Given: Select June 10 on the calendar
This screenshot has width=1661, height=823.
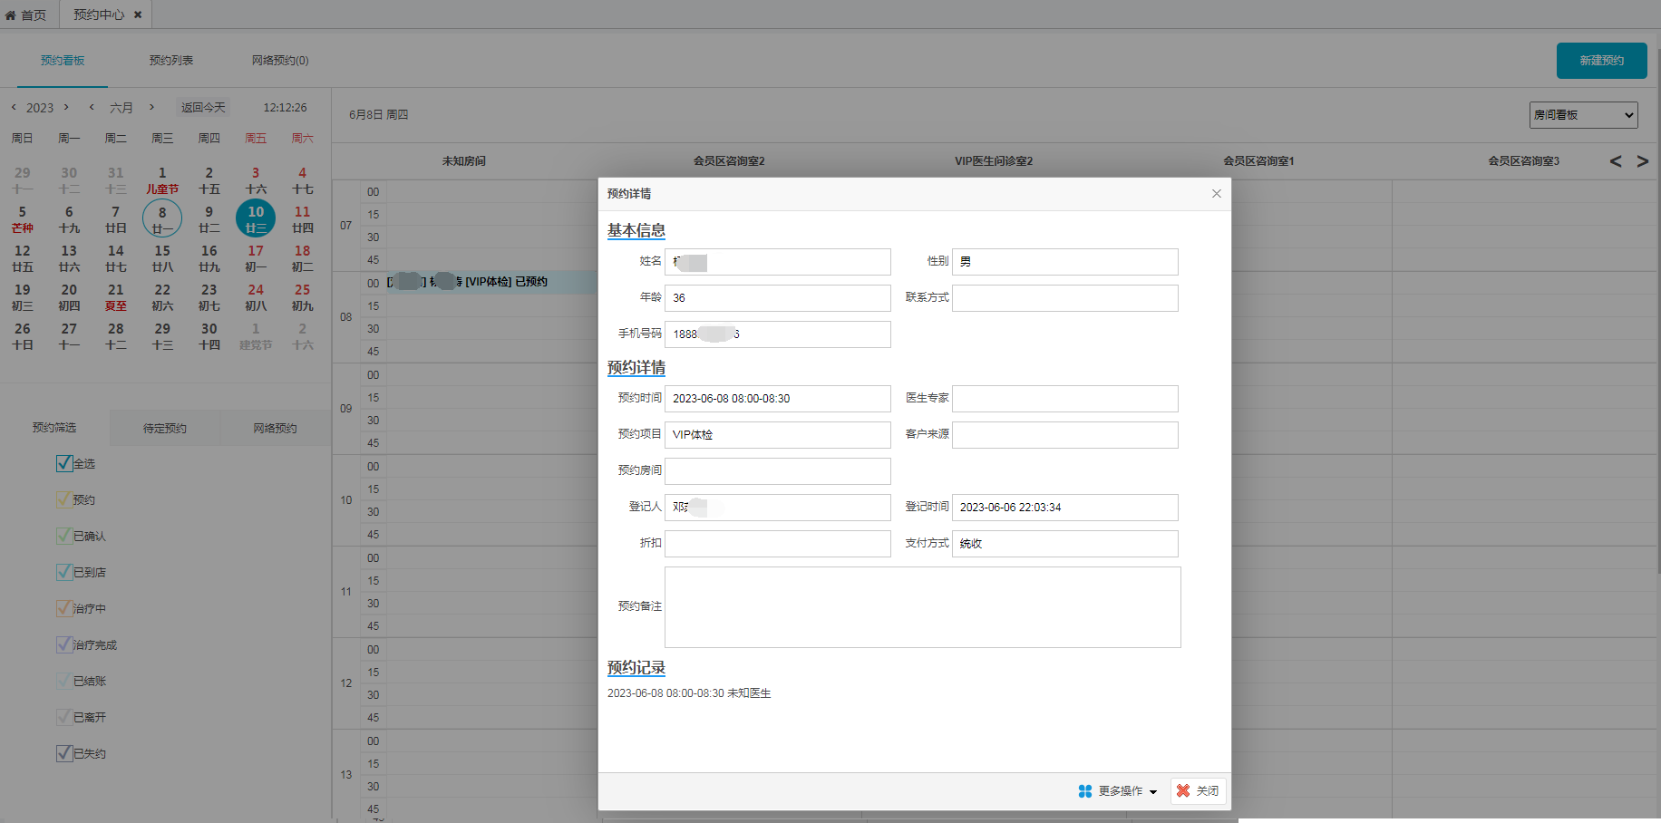Looking at the screenshot, I should (256, 218).
